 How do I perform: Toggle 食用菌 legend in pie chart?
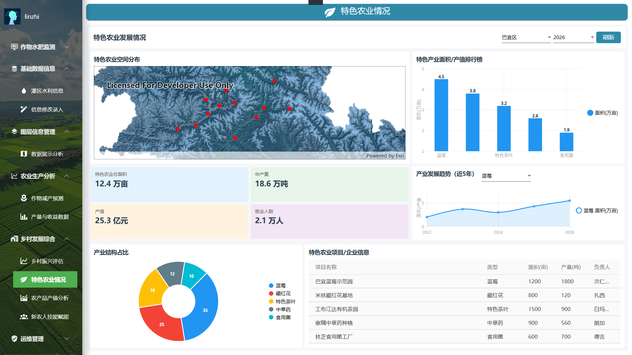pos(280,317)
